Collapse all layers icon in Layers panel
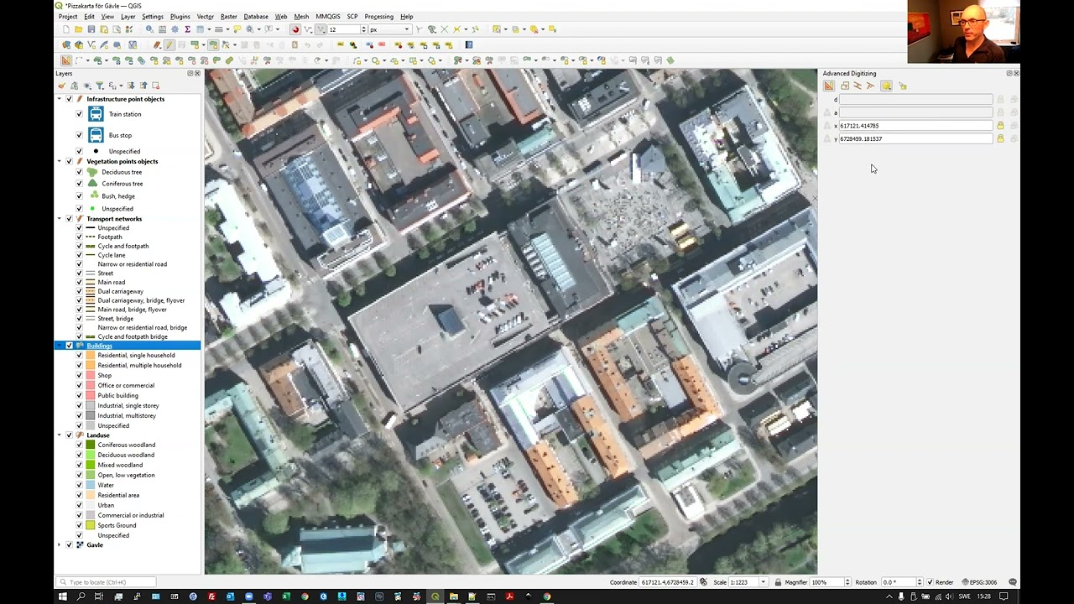Viewport: 1074px width, 604px height. [143, 86]
